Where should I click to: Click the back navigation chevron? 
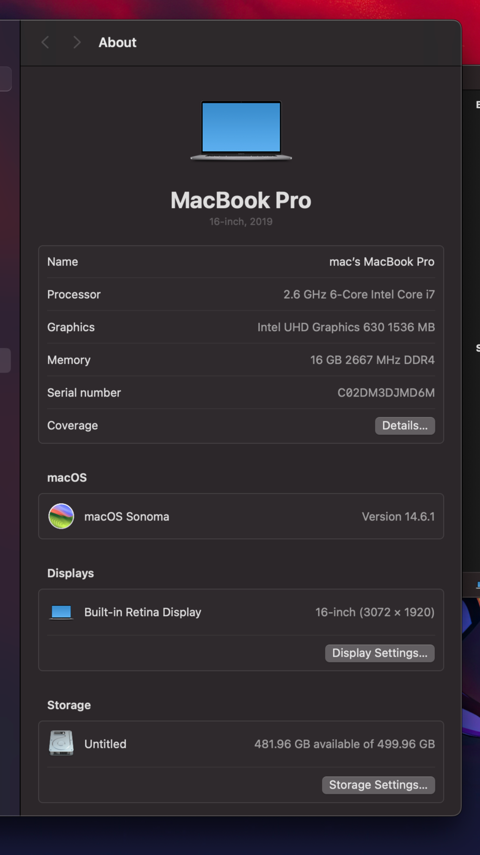coord(45,42)
